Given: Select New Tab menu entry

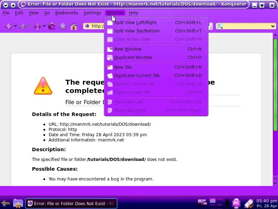Looking at the screenshot, I should pyautogui.click(x=156, y=67).
